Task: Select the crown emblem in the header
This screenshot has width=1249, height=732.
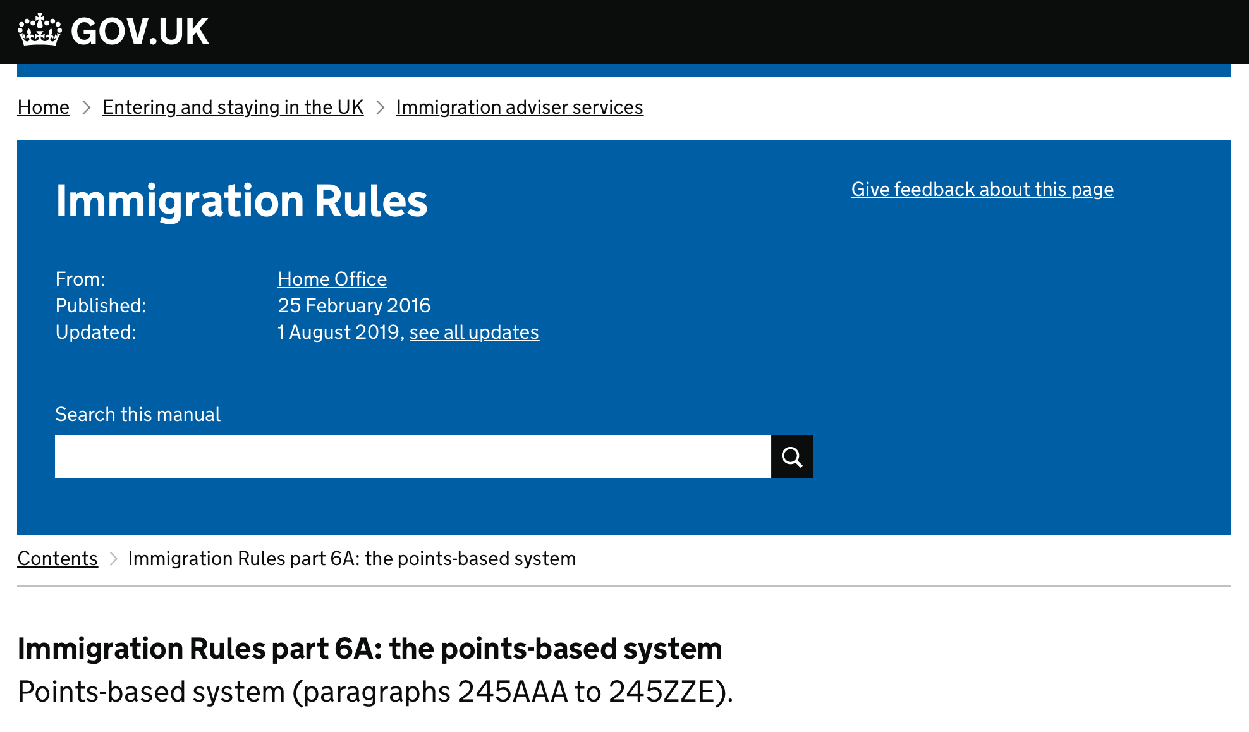Action: (x=39, y=30)
